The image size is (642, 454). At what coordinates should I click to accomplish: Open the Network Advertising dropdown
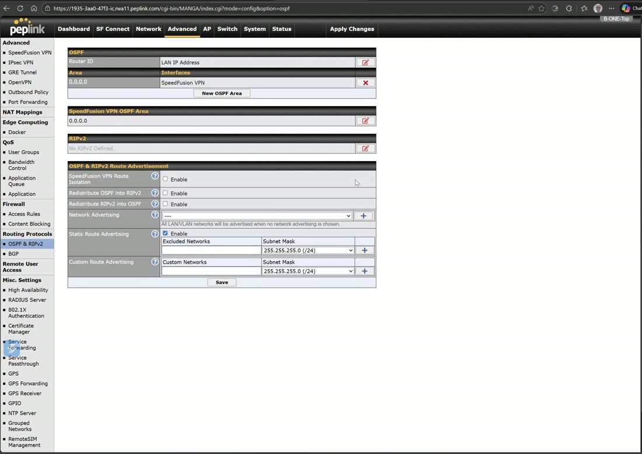[x=257, y=216]
